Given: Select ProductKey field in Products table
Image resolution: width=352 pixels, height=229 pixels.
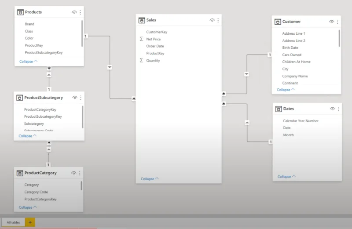Looking at the screenshot, I should coord(34,45).
